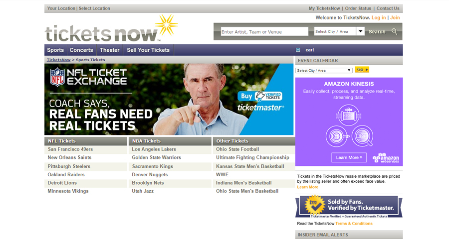449x239 pixels.
Task: Click the NFL shield logo in banner
Action: pyautogui.click(x=57, y=77)
